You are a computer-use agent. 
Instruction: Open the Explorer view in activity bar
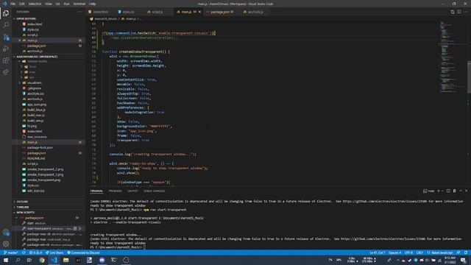point(6,13)
